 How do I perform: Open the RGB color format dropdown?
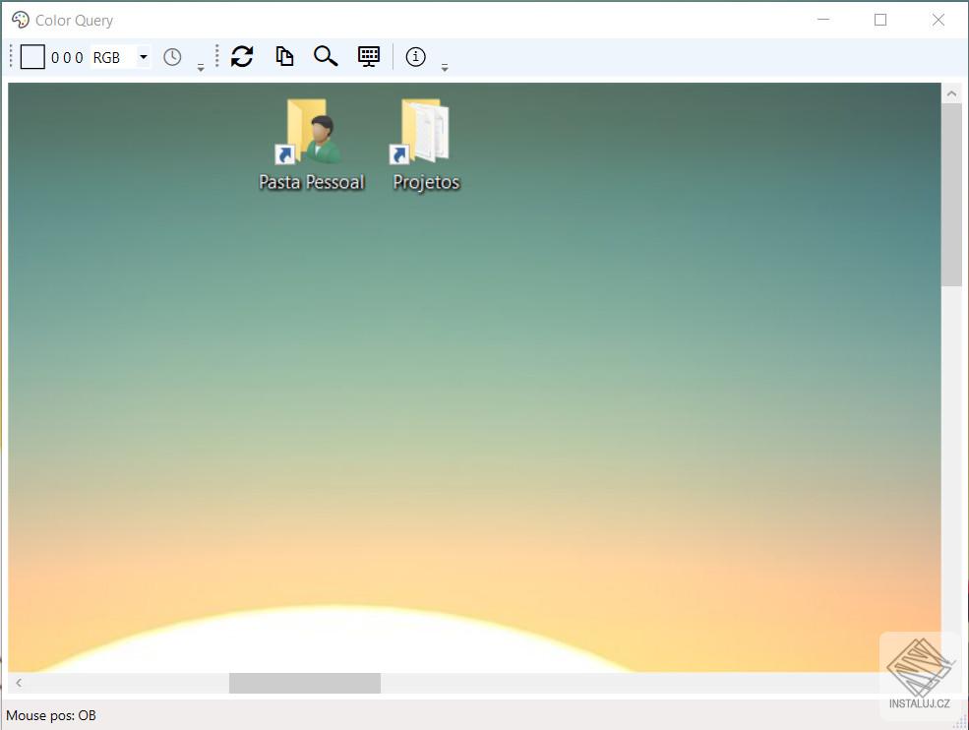(143, 57)
